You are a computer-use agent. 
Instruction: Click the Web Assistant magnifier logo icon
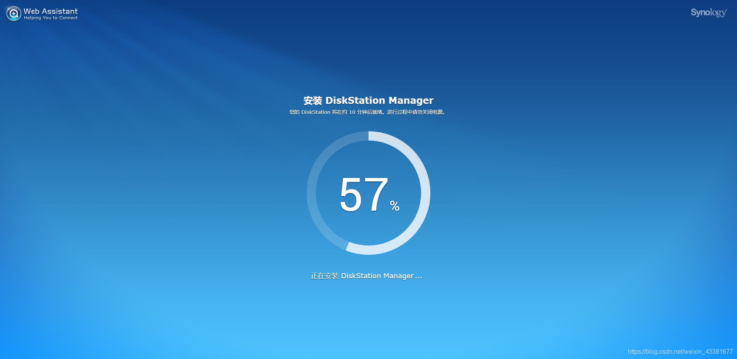coord(14,14)
